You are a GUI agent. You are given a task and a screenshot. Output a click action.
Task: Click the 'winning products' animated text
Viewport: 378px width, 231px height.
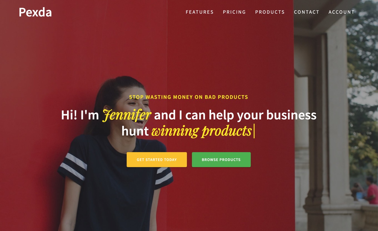(201, 131)
